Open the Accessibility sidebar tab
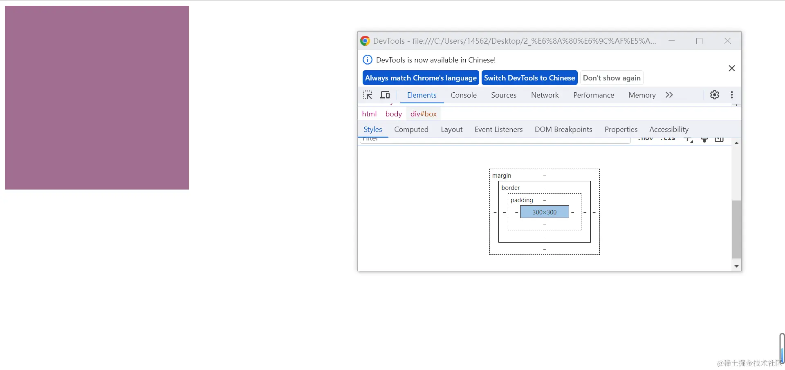Image resolution: width=785 pixels, height=370 pixels. (x=669, y=129)
